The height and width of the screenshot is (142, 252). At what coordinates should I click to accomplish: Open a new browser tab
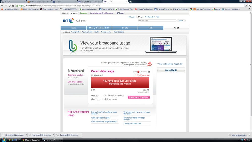pyautogui.click(x=130, y=2)
